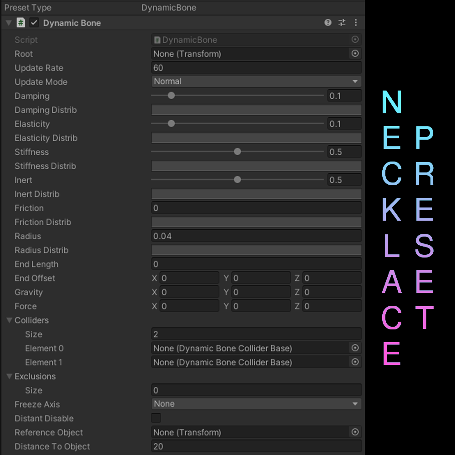Select the Distance To Object input field

point(256,446)
